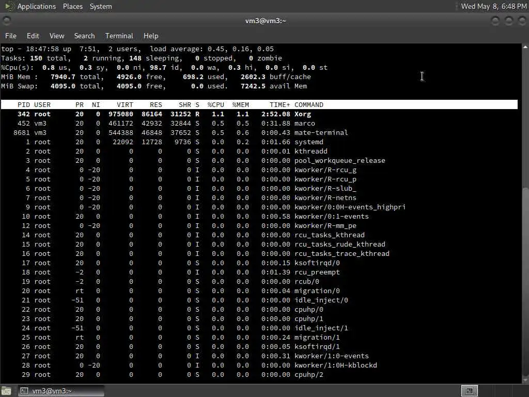Click the 7242.5 avail Mem value

(x=253, y=86)
